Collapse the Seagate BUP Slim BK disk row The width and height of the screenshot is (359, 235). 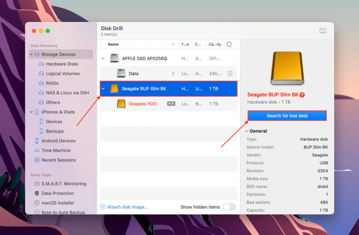[103, 89]
